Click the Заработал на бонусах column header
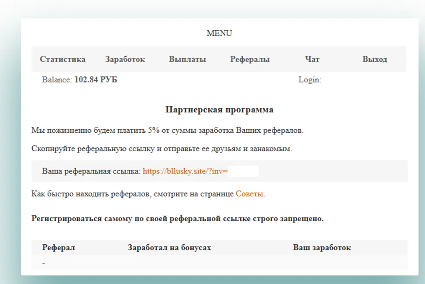The width and height of the screenshot is (425, 284). click(x=169, y=248)
